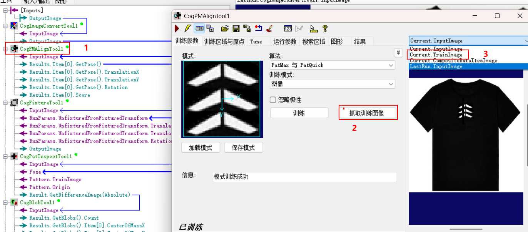Reset the tool using the blue arrow icon
Screen dimensions: 528x232
258,28
